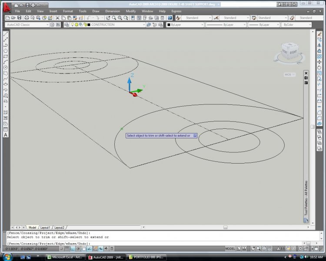Image resolution: width=326 pixels, height=261 pixels.
Task: Toggle Grid Display in status bar
Action: tap(67, 248)
